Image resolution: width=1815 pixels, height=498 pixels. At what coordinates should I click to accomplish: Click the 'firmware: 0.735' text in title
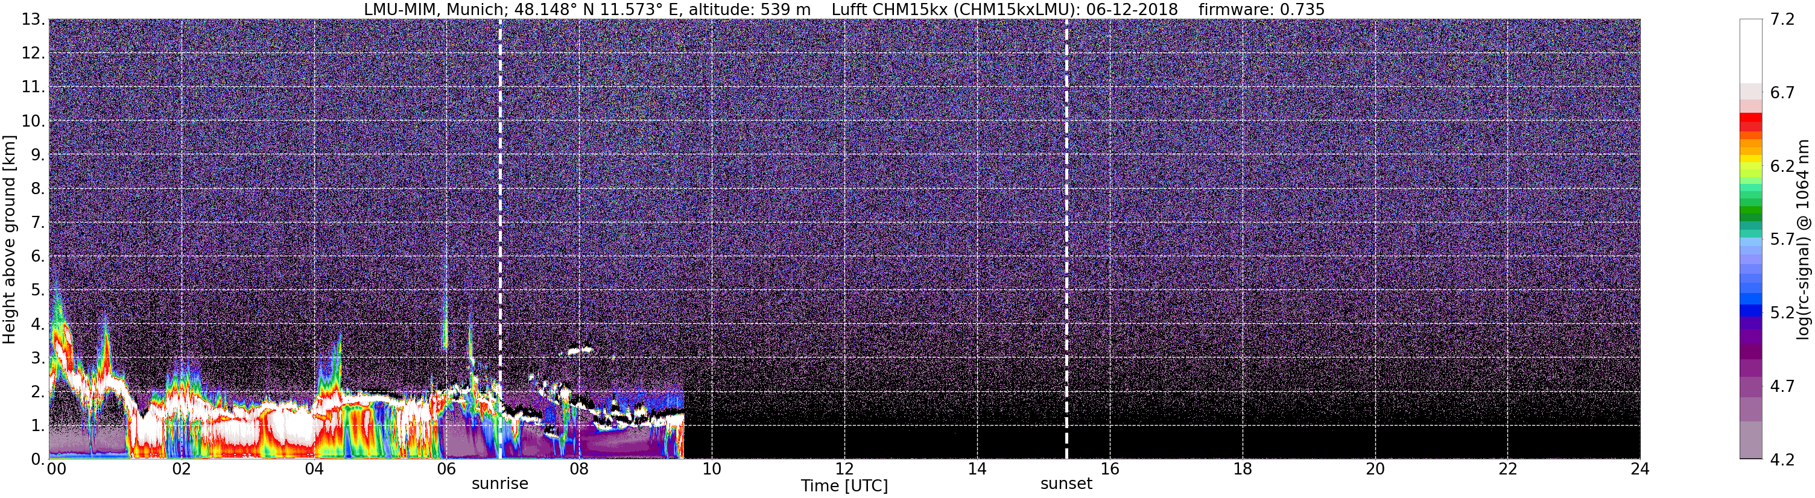click(x=1261, y=9)
